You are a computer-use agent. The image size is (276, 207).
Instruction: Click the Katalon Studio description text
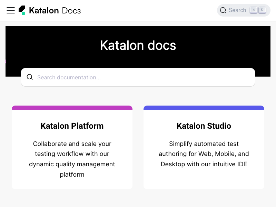point(204,154)
